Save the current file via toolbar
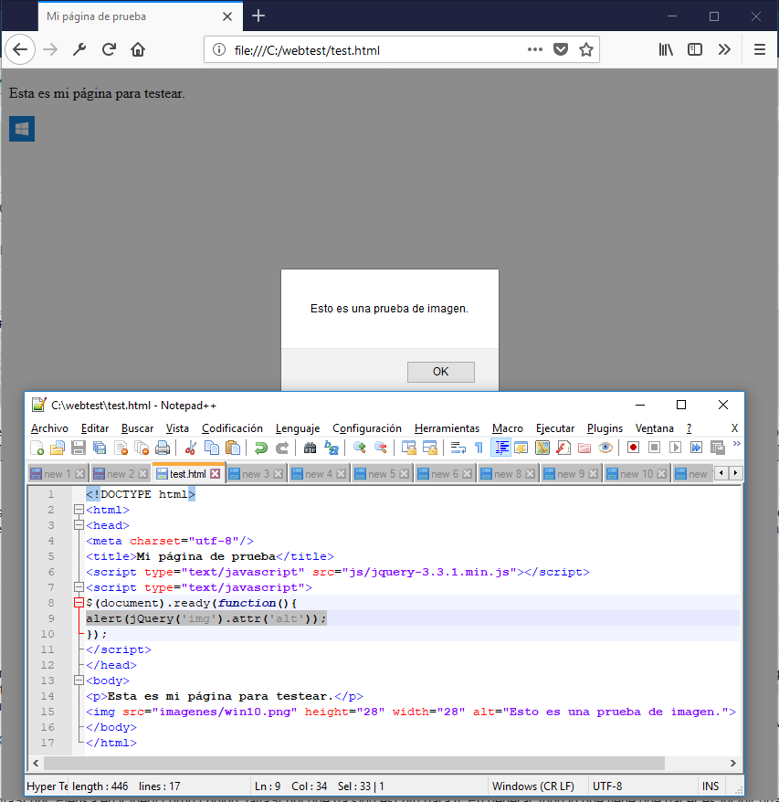 click(79, 448)
